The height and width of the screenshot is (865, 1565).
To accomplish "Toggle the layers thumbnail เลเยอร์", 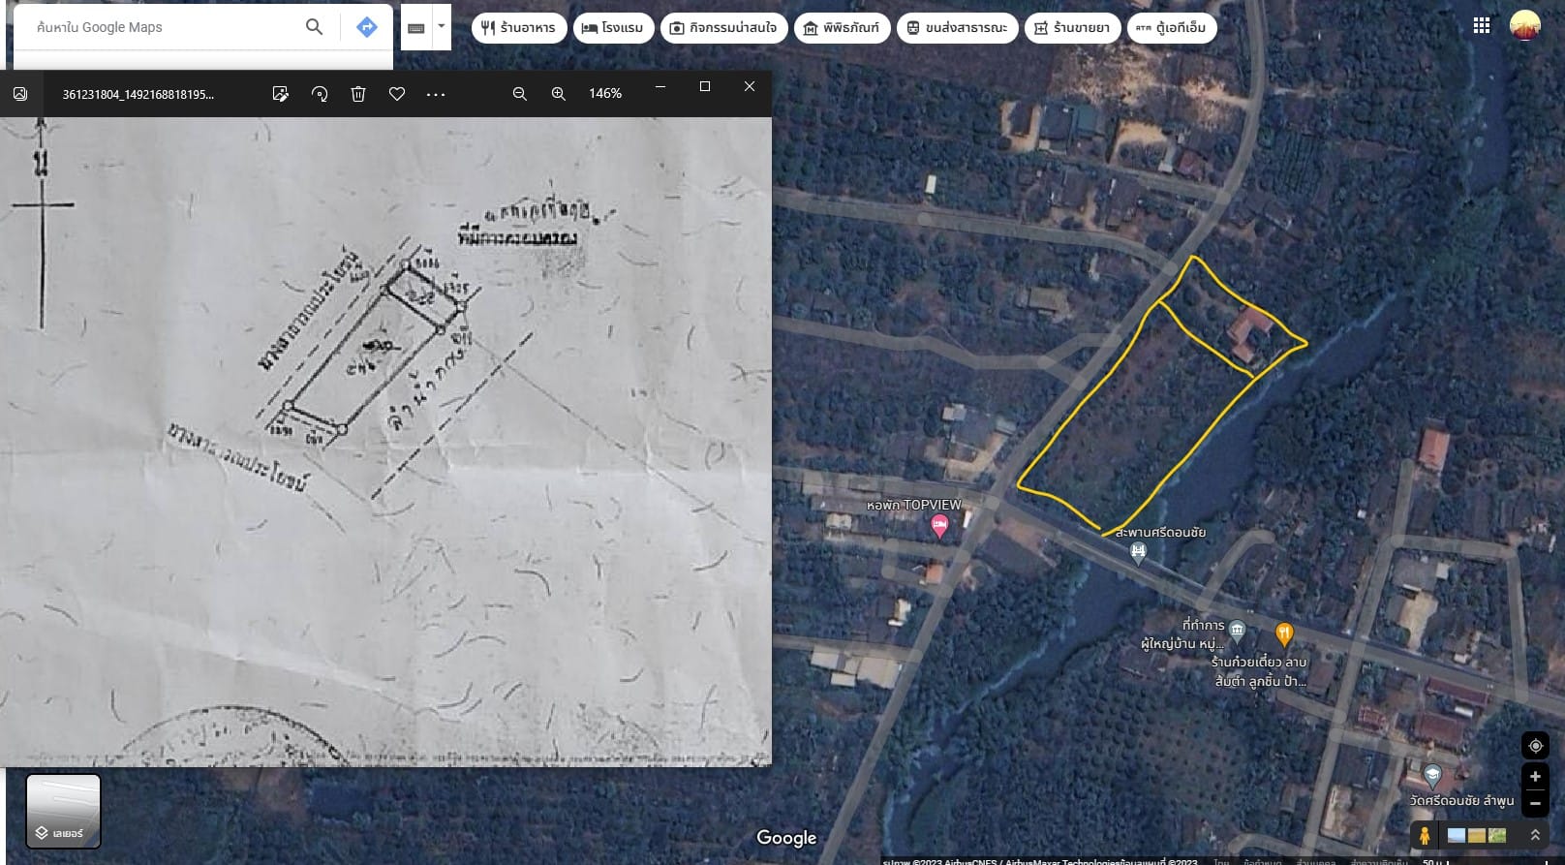I will click(63, 811).
